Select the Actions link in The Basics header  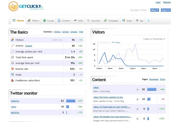(65, 32)
